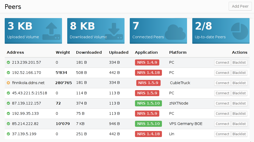254x142 pixels.
Task: Blacklist peer finnikola.ddns.net
Action: coord(239,83)
